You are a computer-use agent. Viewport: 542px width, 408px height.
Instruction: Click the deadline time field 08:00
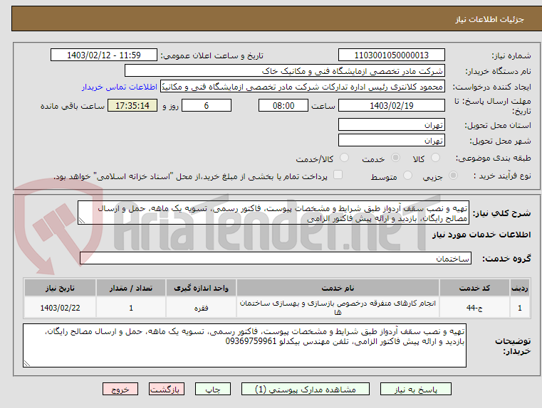[x=283, y=105]
